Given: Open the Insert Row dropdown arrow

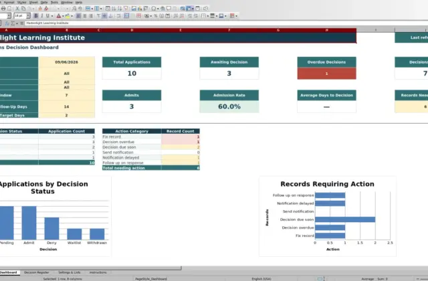Looking at the screenshot, I should pos(92,9).
